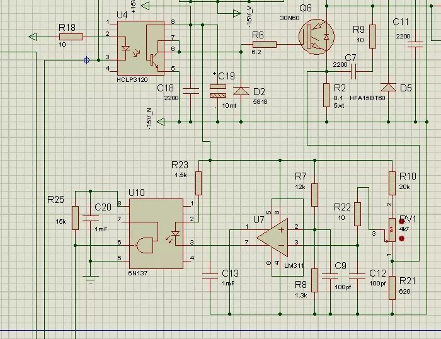
Task: Click the 620 value of R21
Action: 404,292
